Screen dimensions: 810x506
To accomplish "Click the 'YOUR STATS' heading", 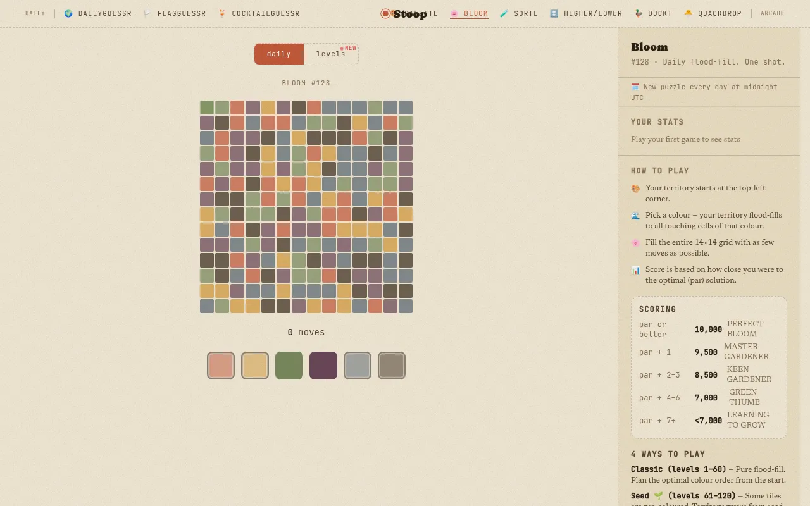I will click(657, 122).
